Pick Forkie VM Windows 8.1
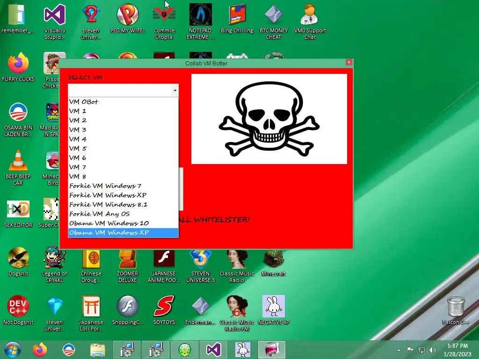This screenshot has height=359, width=479. (x=123, y=205)
